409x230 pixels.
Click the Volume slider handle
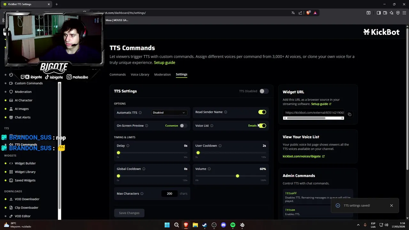pyautogui.click(x=237, y=176)
